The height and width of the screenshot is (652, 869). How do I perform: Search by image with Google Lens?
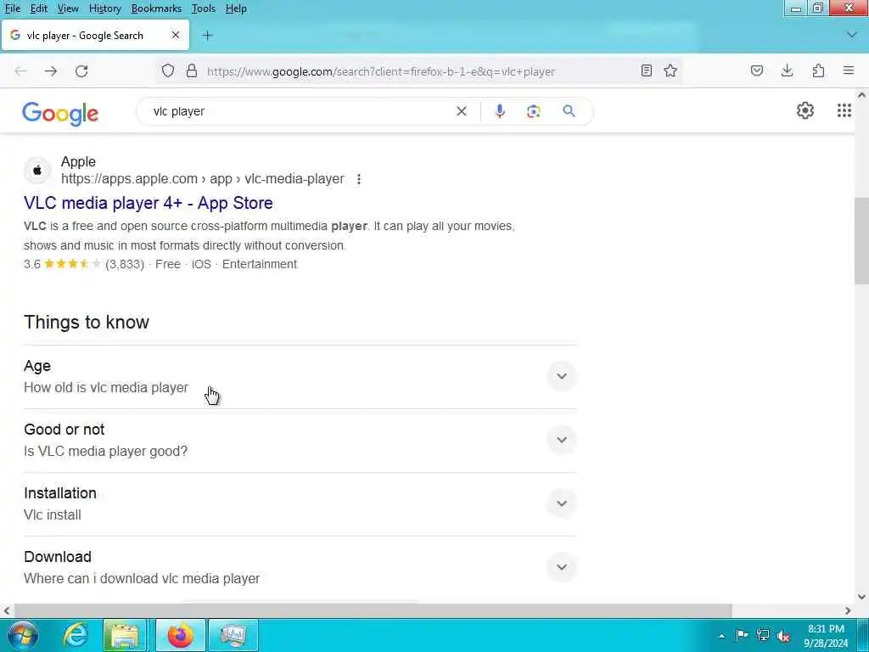(x=533, y=111)
